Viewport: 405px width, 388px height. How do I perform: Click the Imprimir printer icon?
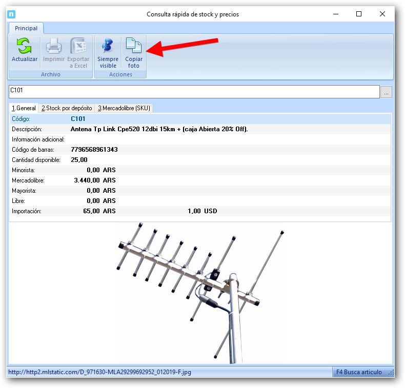(x=54, y=47)
